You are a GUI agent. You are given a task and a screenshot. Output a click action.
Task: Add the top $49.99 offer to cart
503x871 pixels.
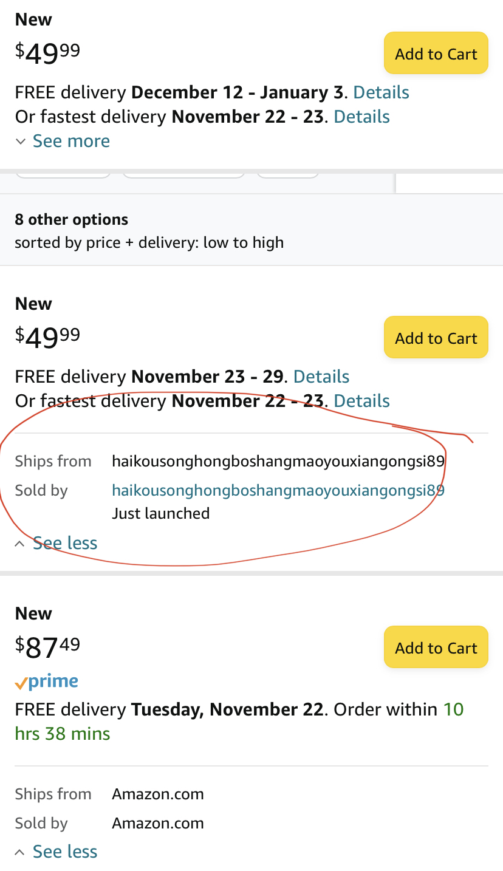coord(436,53)
